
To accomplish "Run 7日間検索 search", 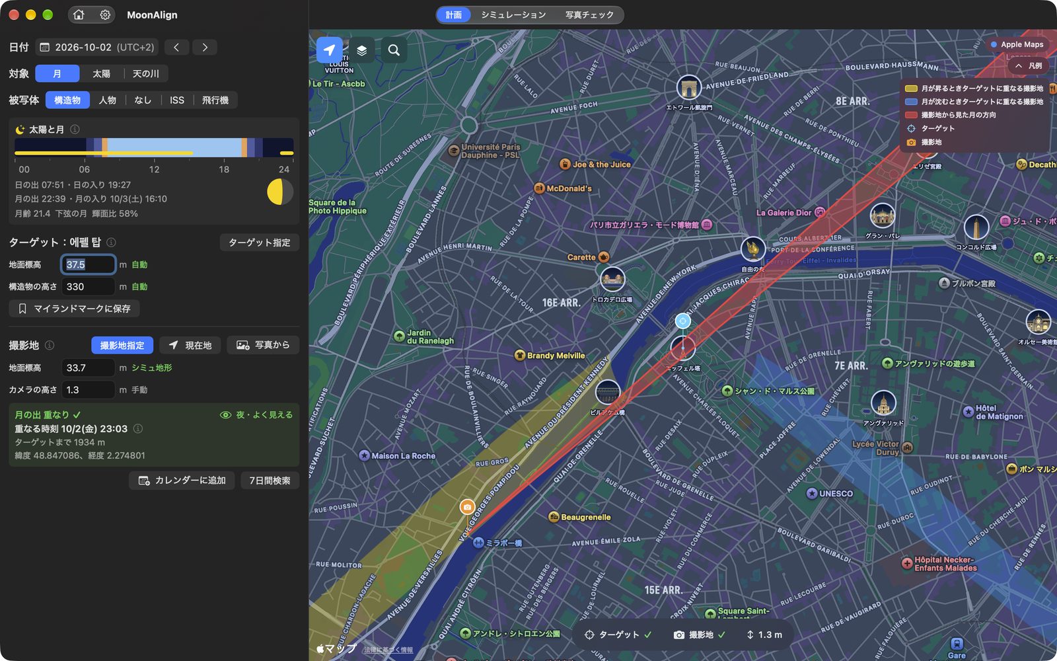I will pyautogui.click(x=270, y=481).
